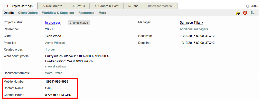Open the Documents tab
This screenshot has width=261, height=99.
click(x=52, y=6)
